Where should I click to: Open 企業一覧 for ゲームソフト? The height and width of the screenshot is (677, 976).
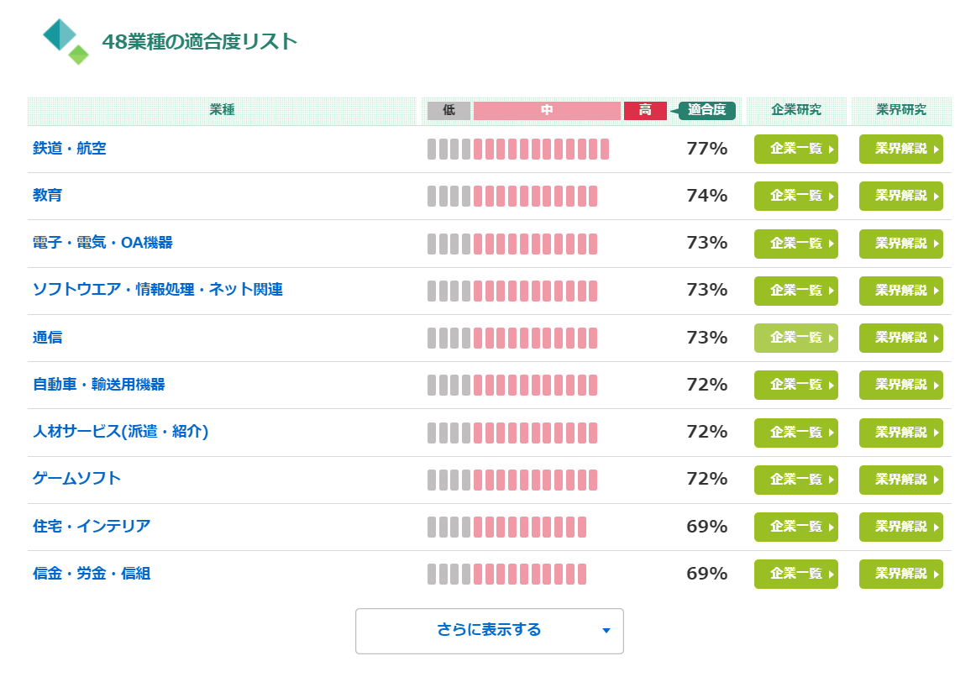click(x=795, y=480)
